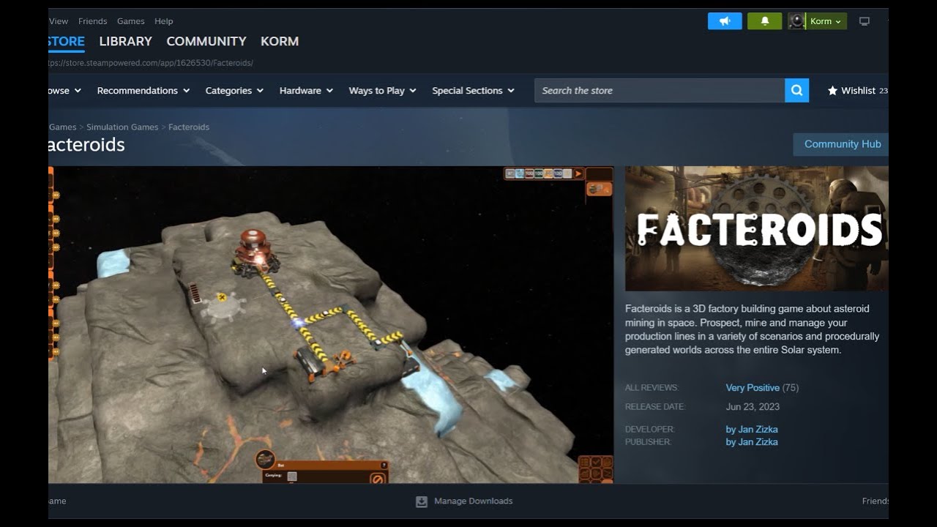Open the Very Positive reviews link
The width and height of the screenshot is (937, 527).
(753, 388)
